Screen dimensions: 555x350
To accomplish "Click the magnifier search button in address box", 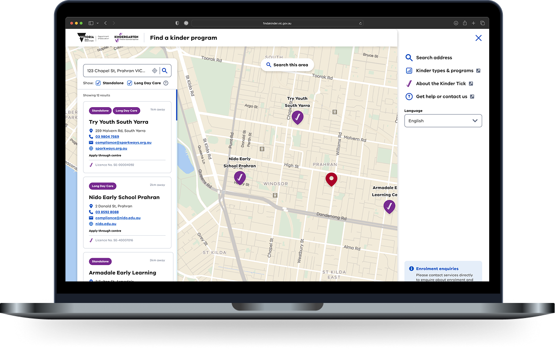I will [x=165, y=71].
